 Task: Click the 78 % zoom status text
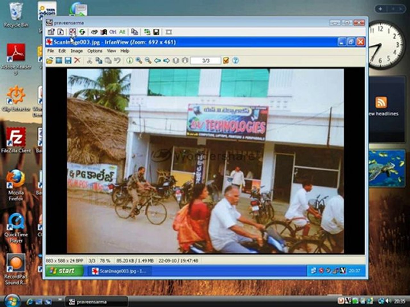pyautogui.click(x=105, y=261)
